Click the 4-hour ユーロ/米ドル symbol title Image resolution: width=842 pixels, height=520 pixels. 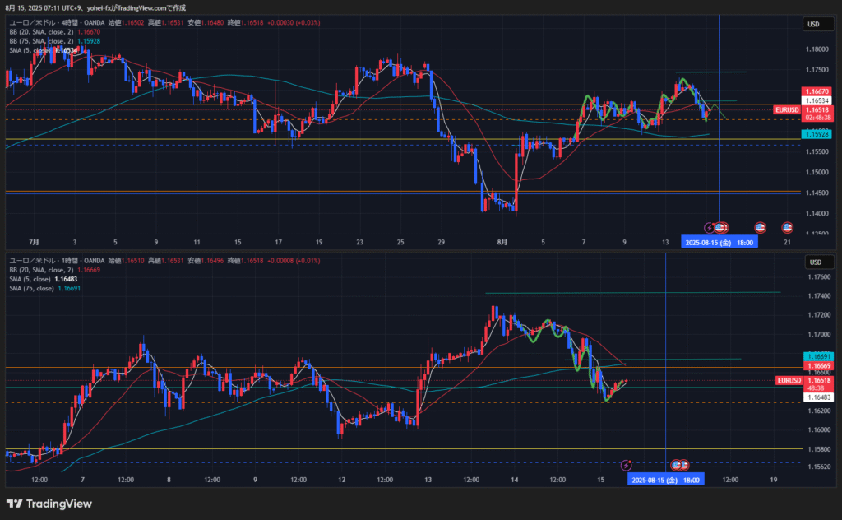coord(58,23)
